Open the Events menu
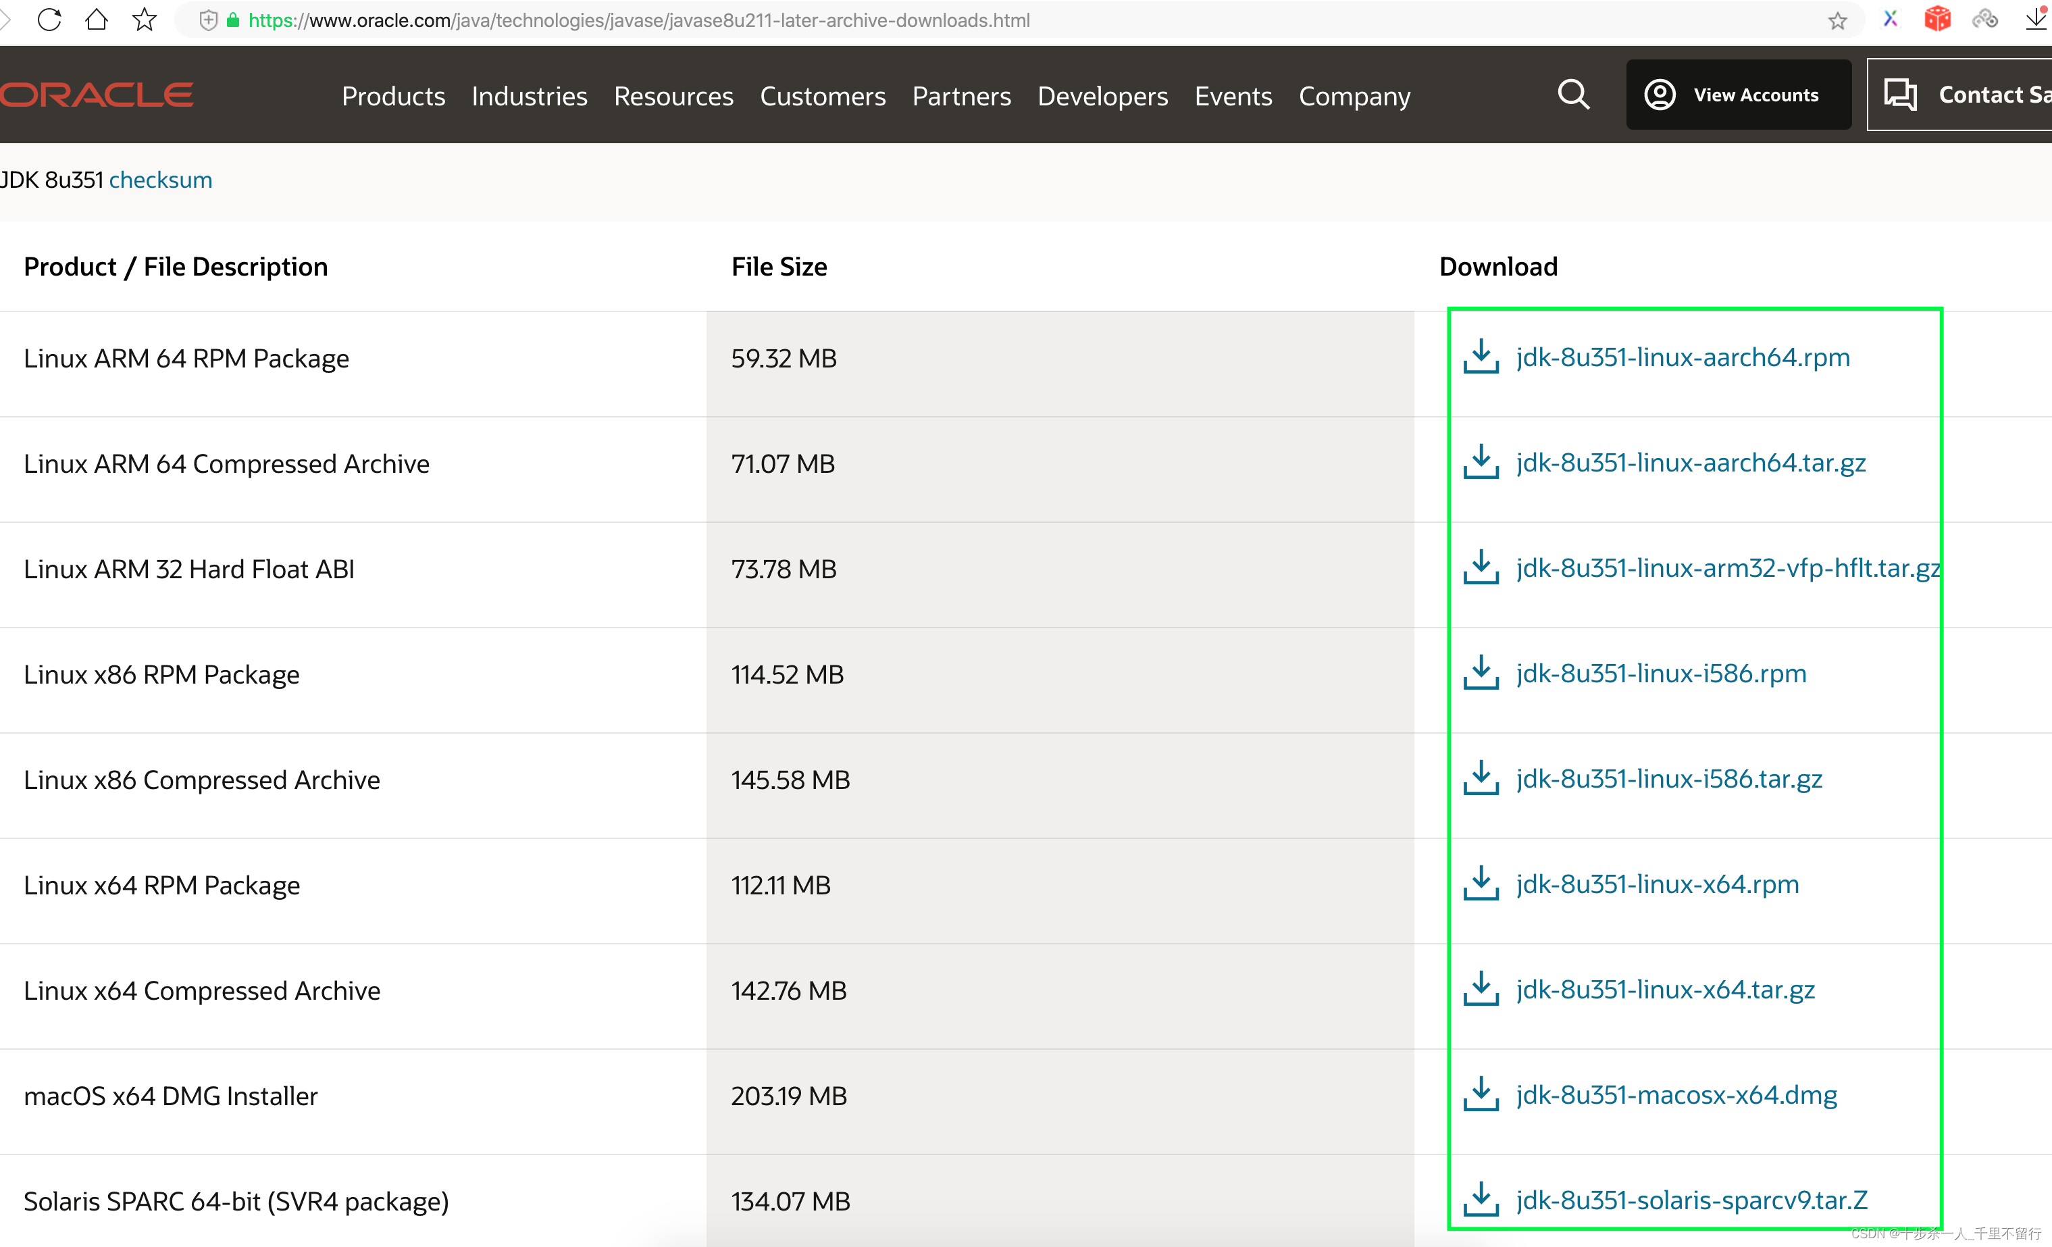The width and height of the screenshot is (2052, 1247). click(1233, 96)
